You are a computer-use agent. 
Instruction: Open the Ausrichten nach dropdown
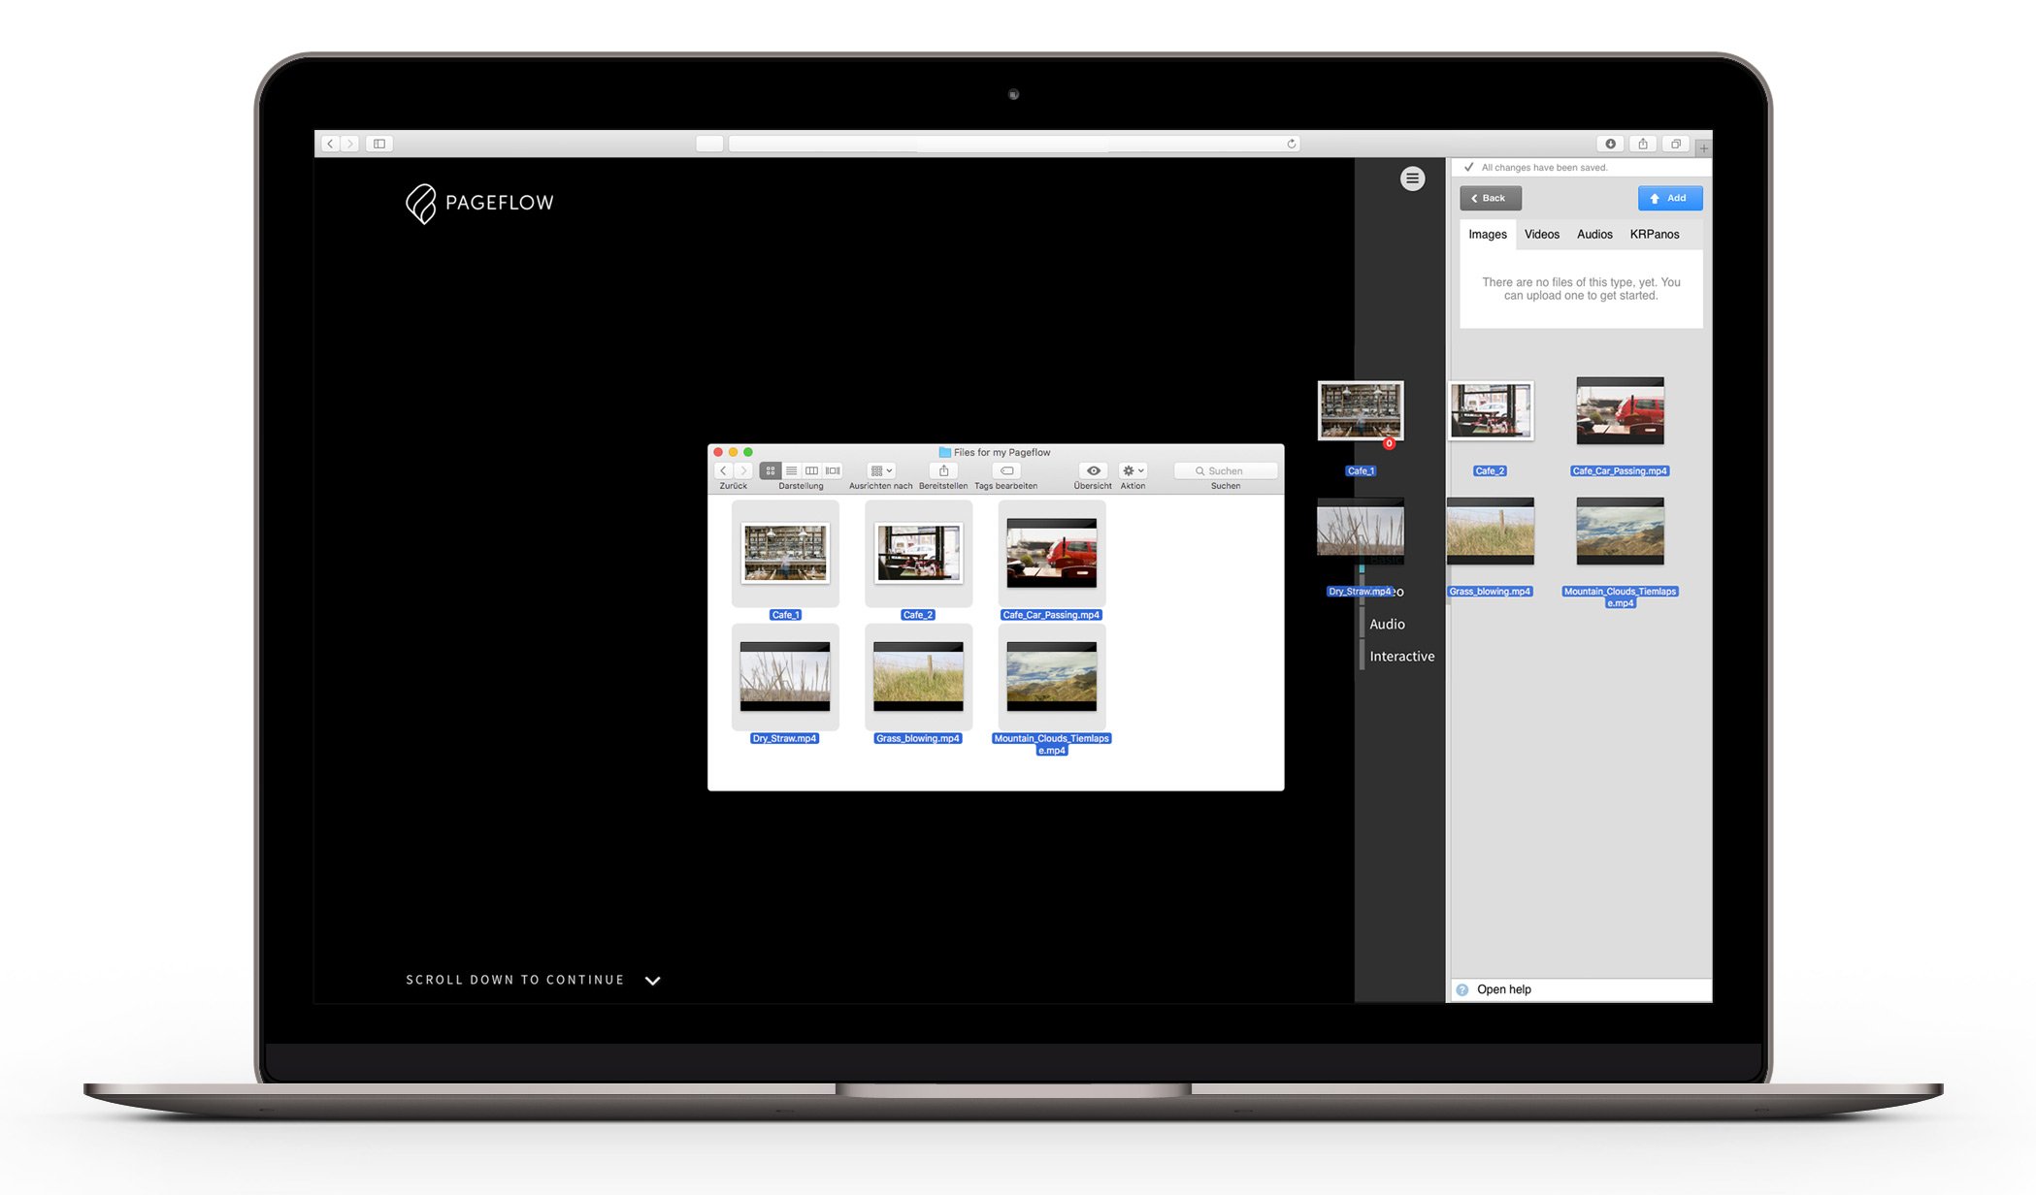[881, 470]
